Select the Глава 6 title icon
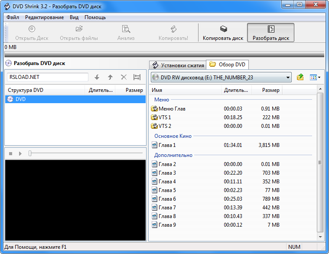Screen dimensions: 329x254 pyautogui.click(x=154, y=199)
